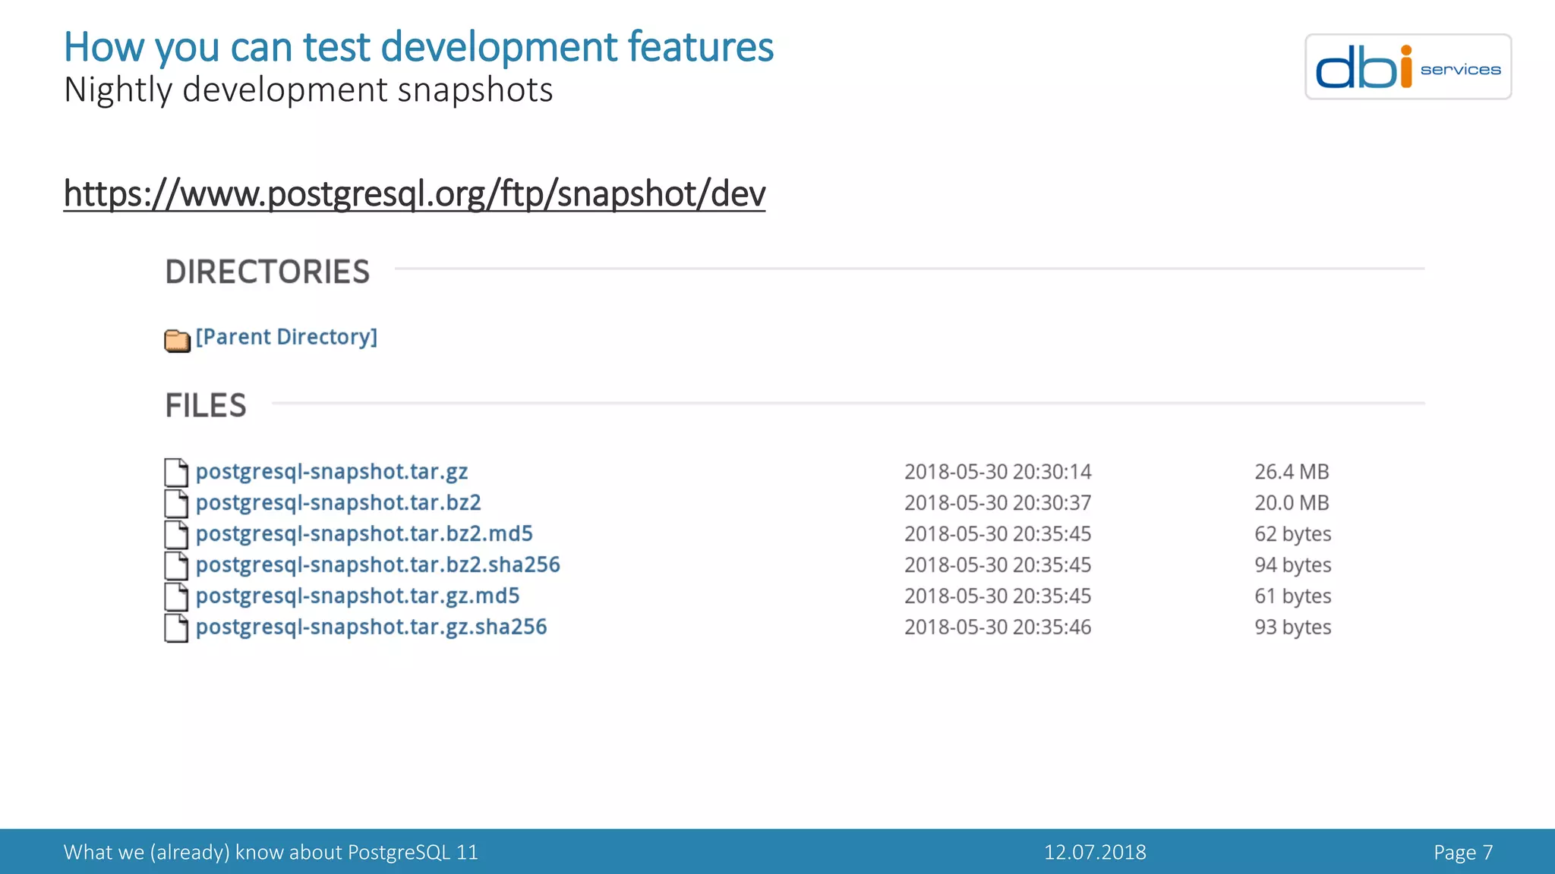Open postgresql-snapshot.tar.bz2.sha256 checksum file
This screenshot has height=874, width=1555.
[x=378, y=565]
